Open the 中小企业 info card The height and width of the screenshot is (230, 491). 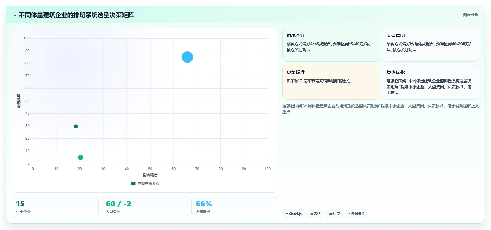[x=330, y=45]
